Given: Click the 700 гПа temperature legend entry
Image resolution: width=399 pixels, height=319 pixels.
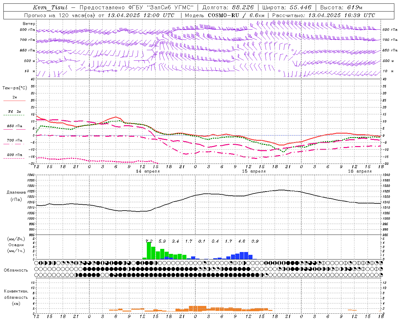Looking at the screenshot, I should click(15, 140).
